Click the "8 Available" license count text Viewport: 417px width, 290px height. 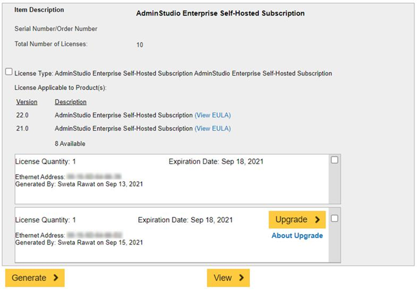pos(70,144)
